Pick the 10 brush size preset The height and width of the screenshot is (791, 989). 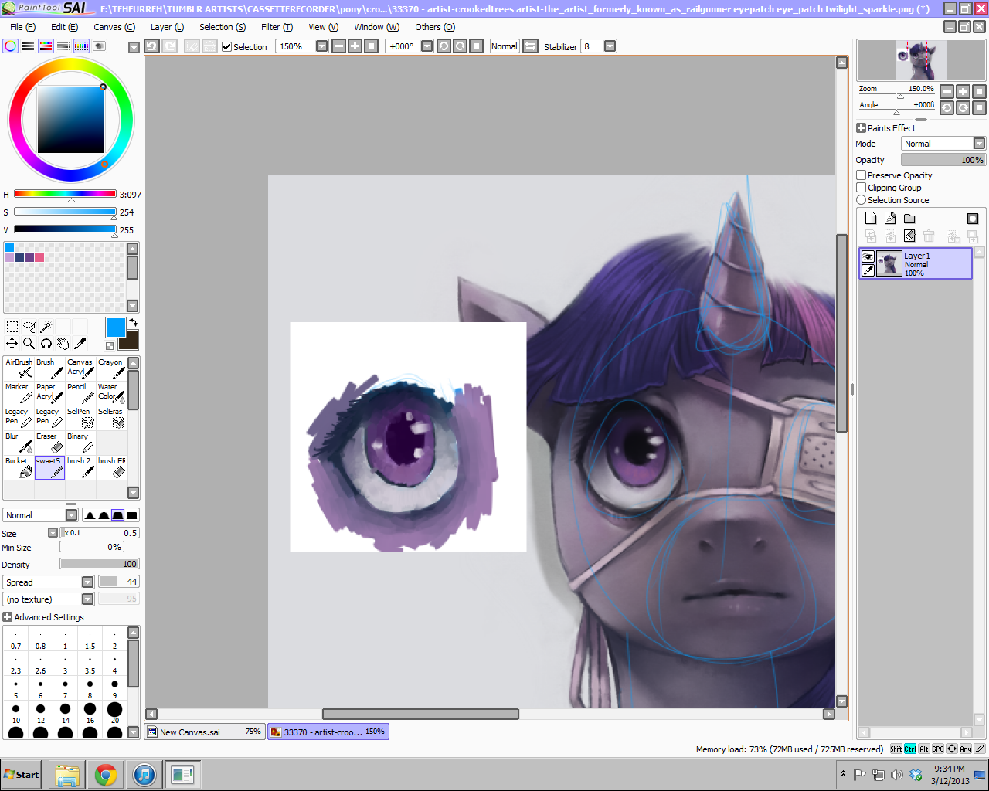[x=16, y=712]
